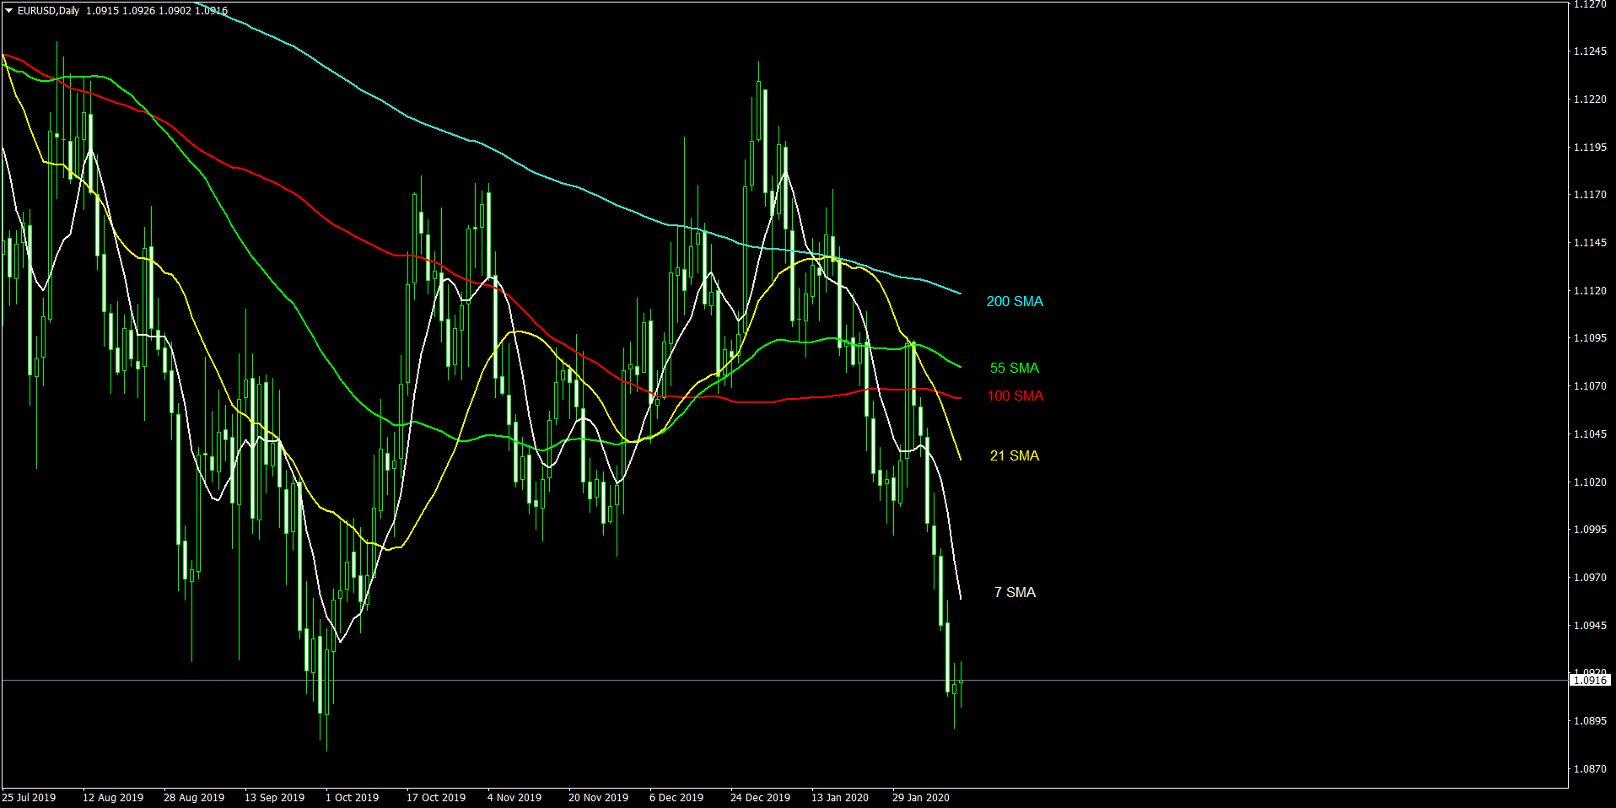Select the 4 Nov 2019 date label

pyautogui.click(x=514, y=798)
